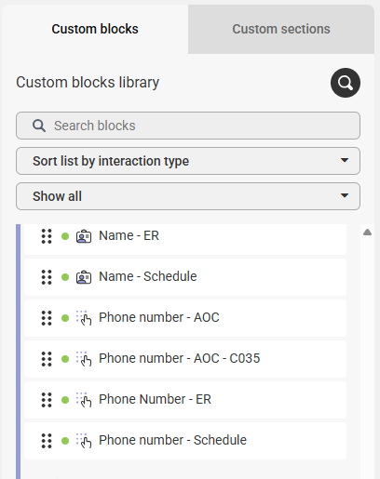Select the Custom blocks tab
Viewport: 380px width, 479px height.
coord(95,29)
